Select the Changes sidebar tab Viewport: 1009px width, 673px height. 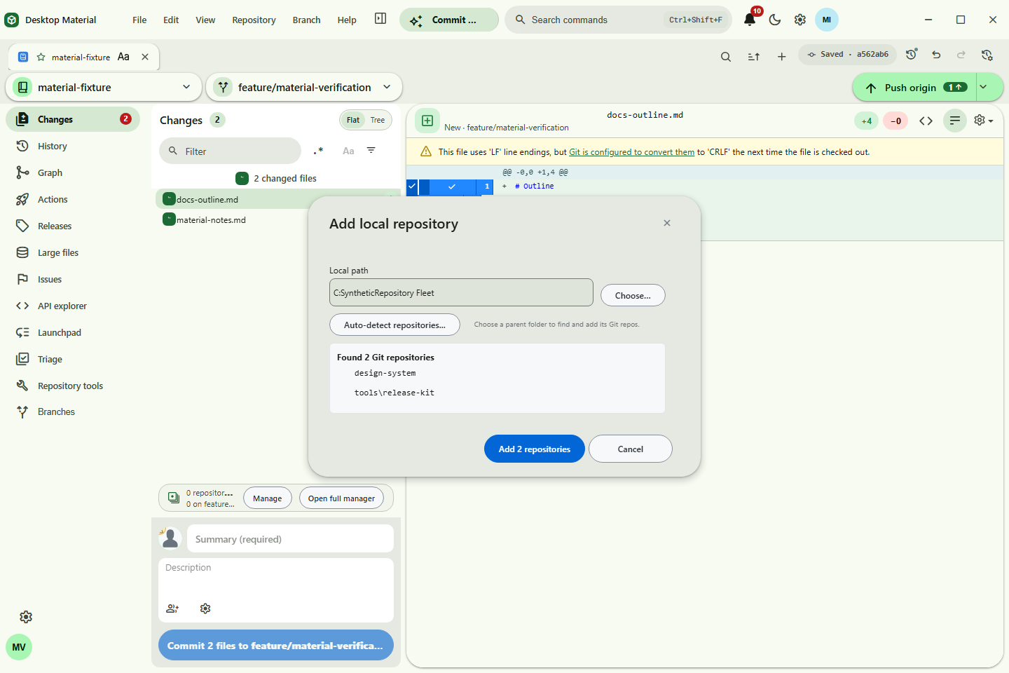coord(73,119)
